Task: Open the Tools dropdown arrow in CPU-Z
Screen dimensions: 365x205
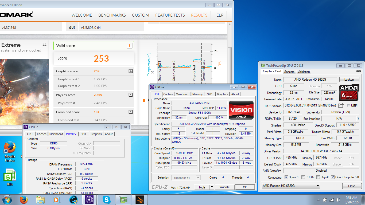Action: 212,187
